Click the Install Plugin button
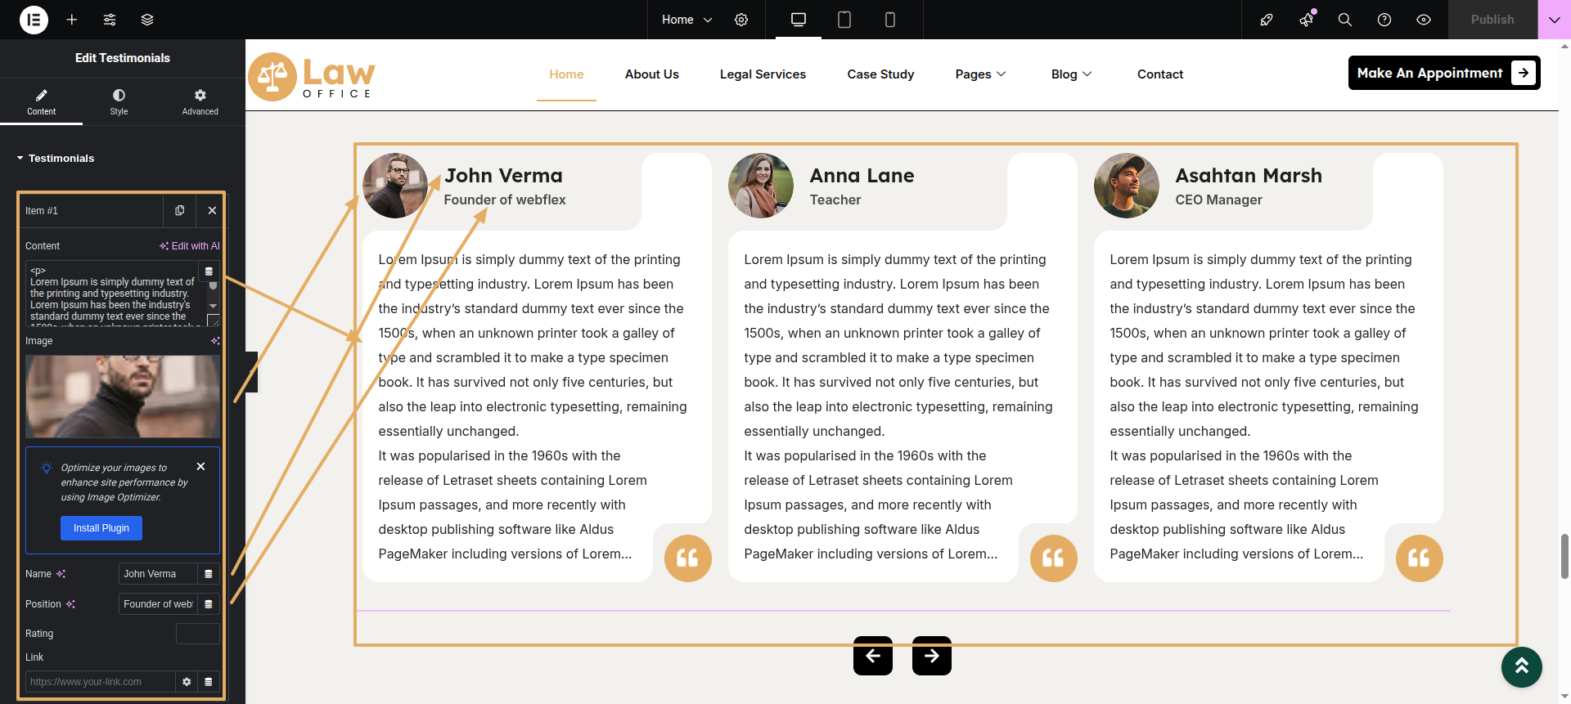This screenshot has width=1571, height=704. pos(101,528)
